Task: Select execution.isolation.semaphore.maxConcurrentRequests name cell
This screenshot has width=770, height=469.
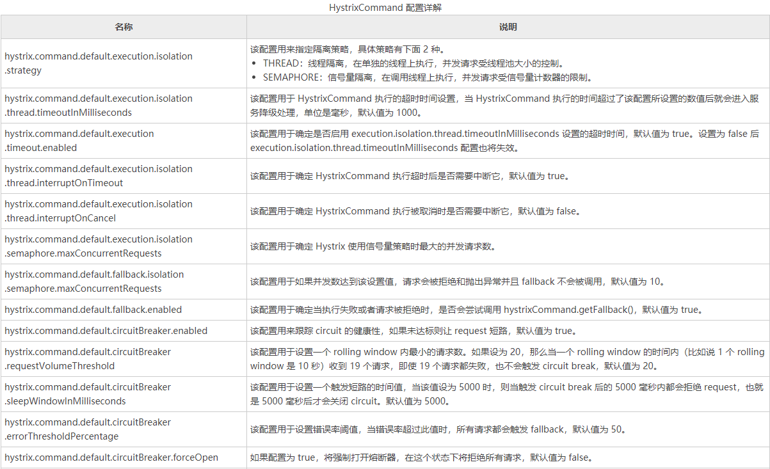Action: click(x=124, y=246)
